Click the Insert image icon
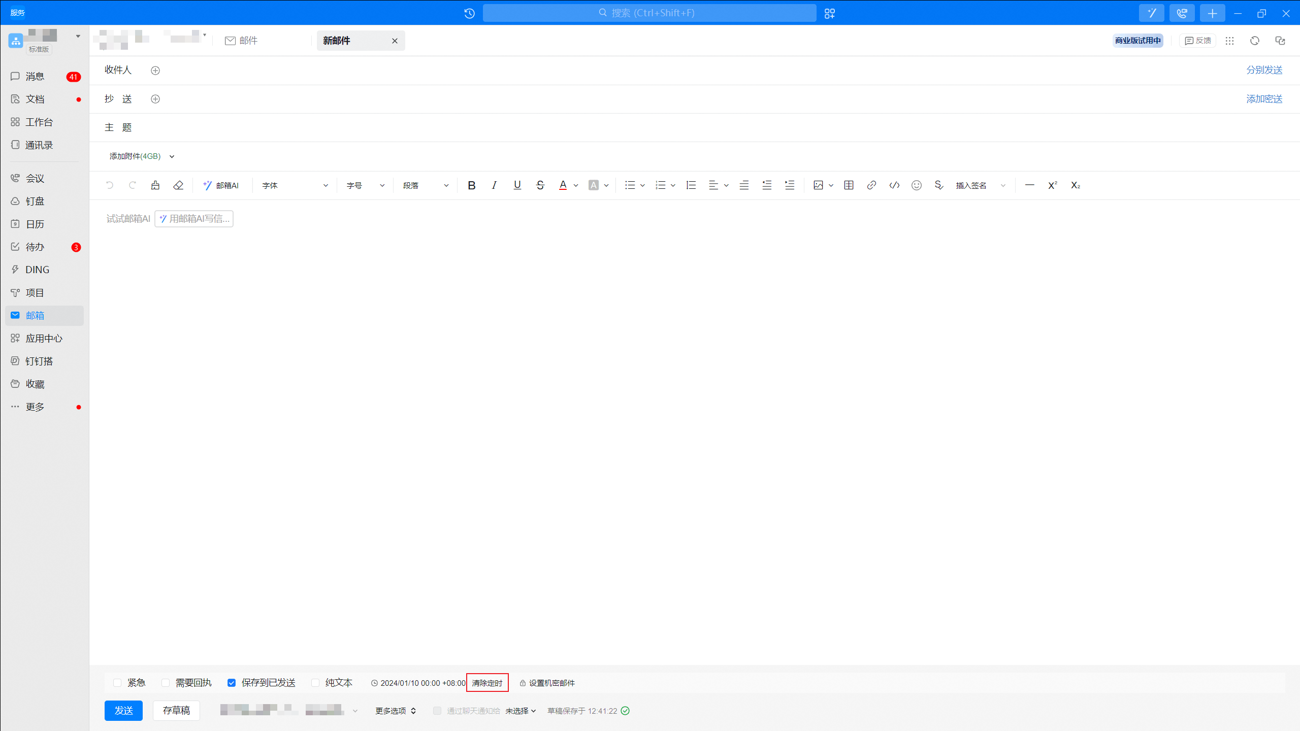Viewport: 1300px width, 731px height. point(818,185)
